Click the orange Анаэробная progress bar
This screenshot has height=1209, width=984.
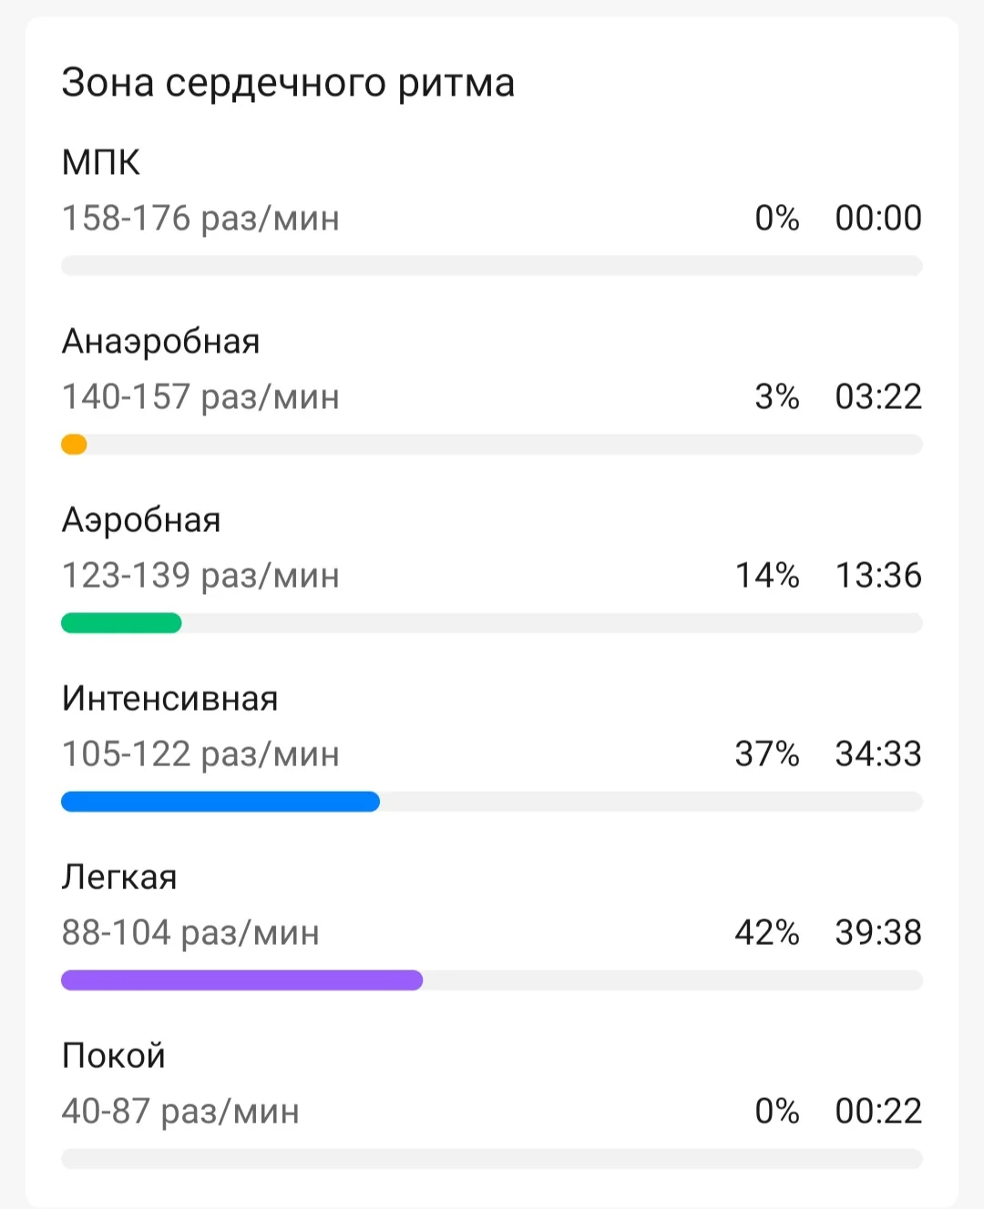coord(75,445)
